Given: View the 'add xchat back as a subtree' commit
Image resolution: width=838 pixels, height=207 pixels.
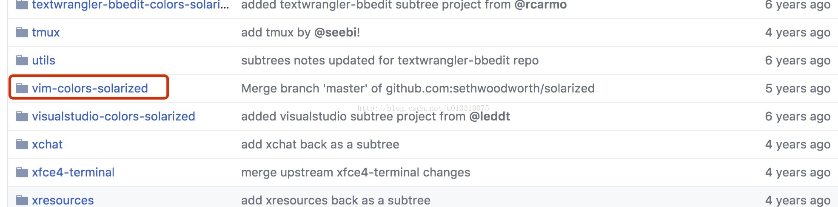Looking at the screenshot, I should tap(320, 144).
